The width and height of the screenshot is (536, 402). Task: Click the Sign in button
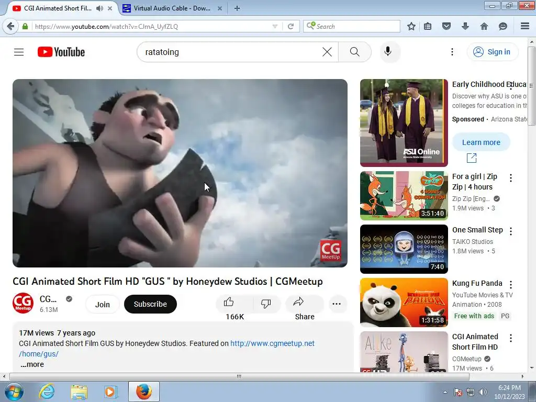point(493,52)
